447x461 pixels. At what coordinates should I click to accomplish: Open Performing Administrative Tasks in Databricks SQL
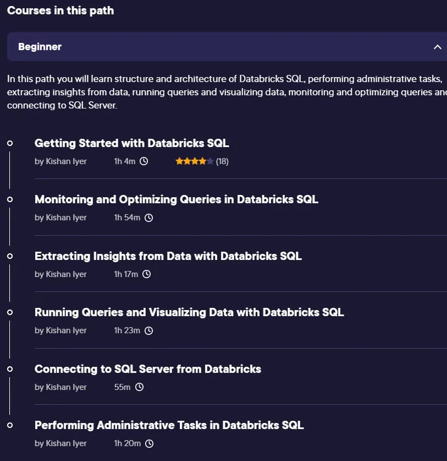pos(169,425)
